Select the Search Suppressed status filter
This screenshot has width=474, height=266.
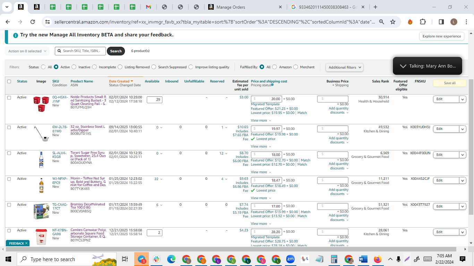pyautogui.click(x=154, y=67)
